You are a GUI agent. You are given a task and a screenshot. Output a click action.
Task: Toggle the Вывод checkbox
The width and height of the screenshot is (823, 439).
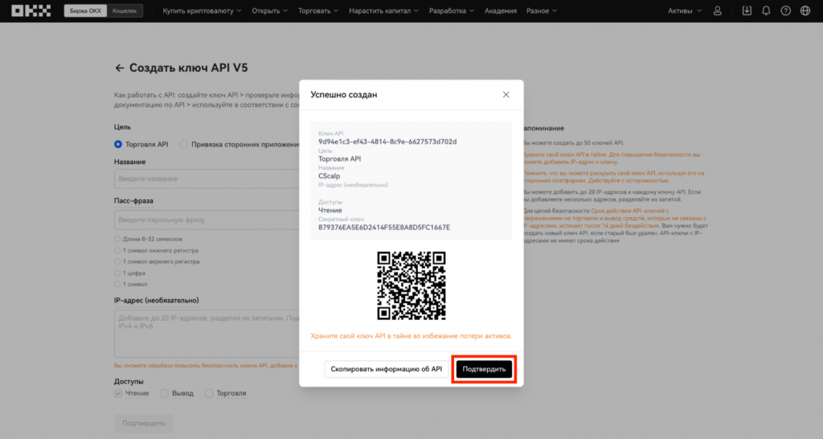tap(165, 394)
